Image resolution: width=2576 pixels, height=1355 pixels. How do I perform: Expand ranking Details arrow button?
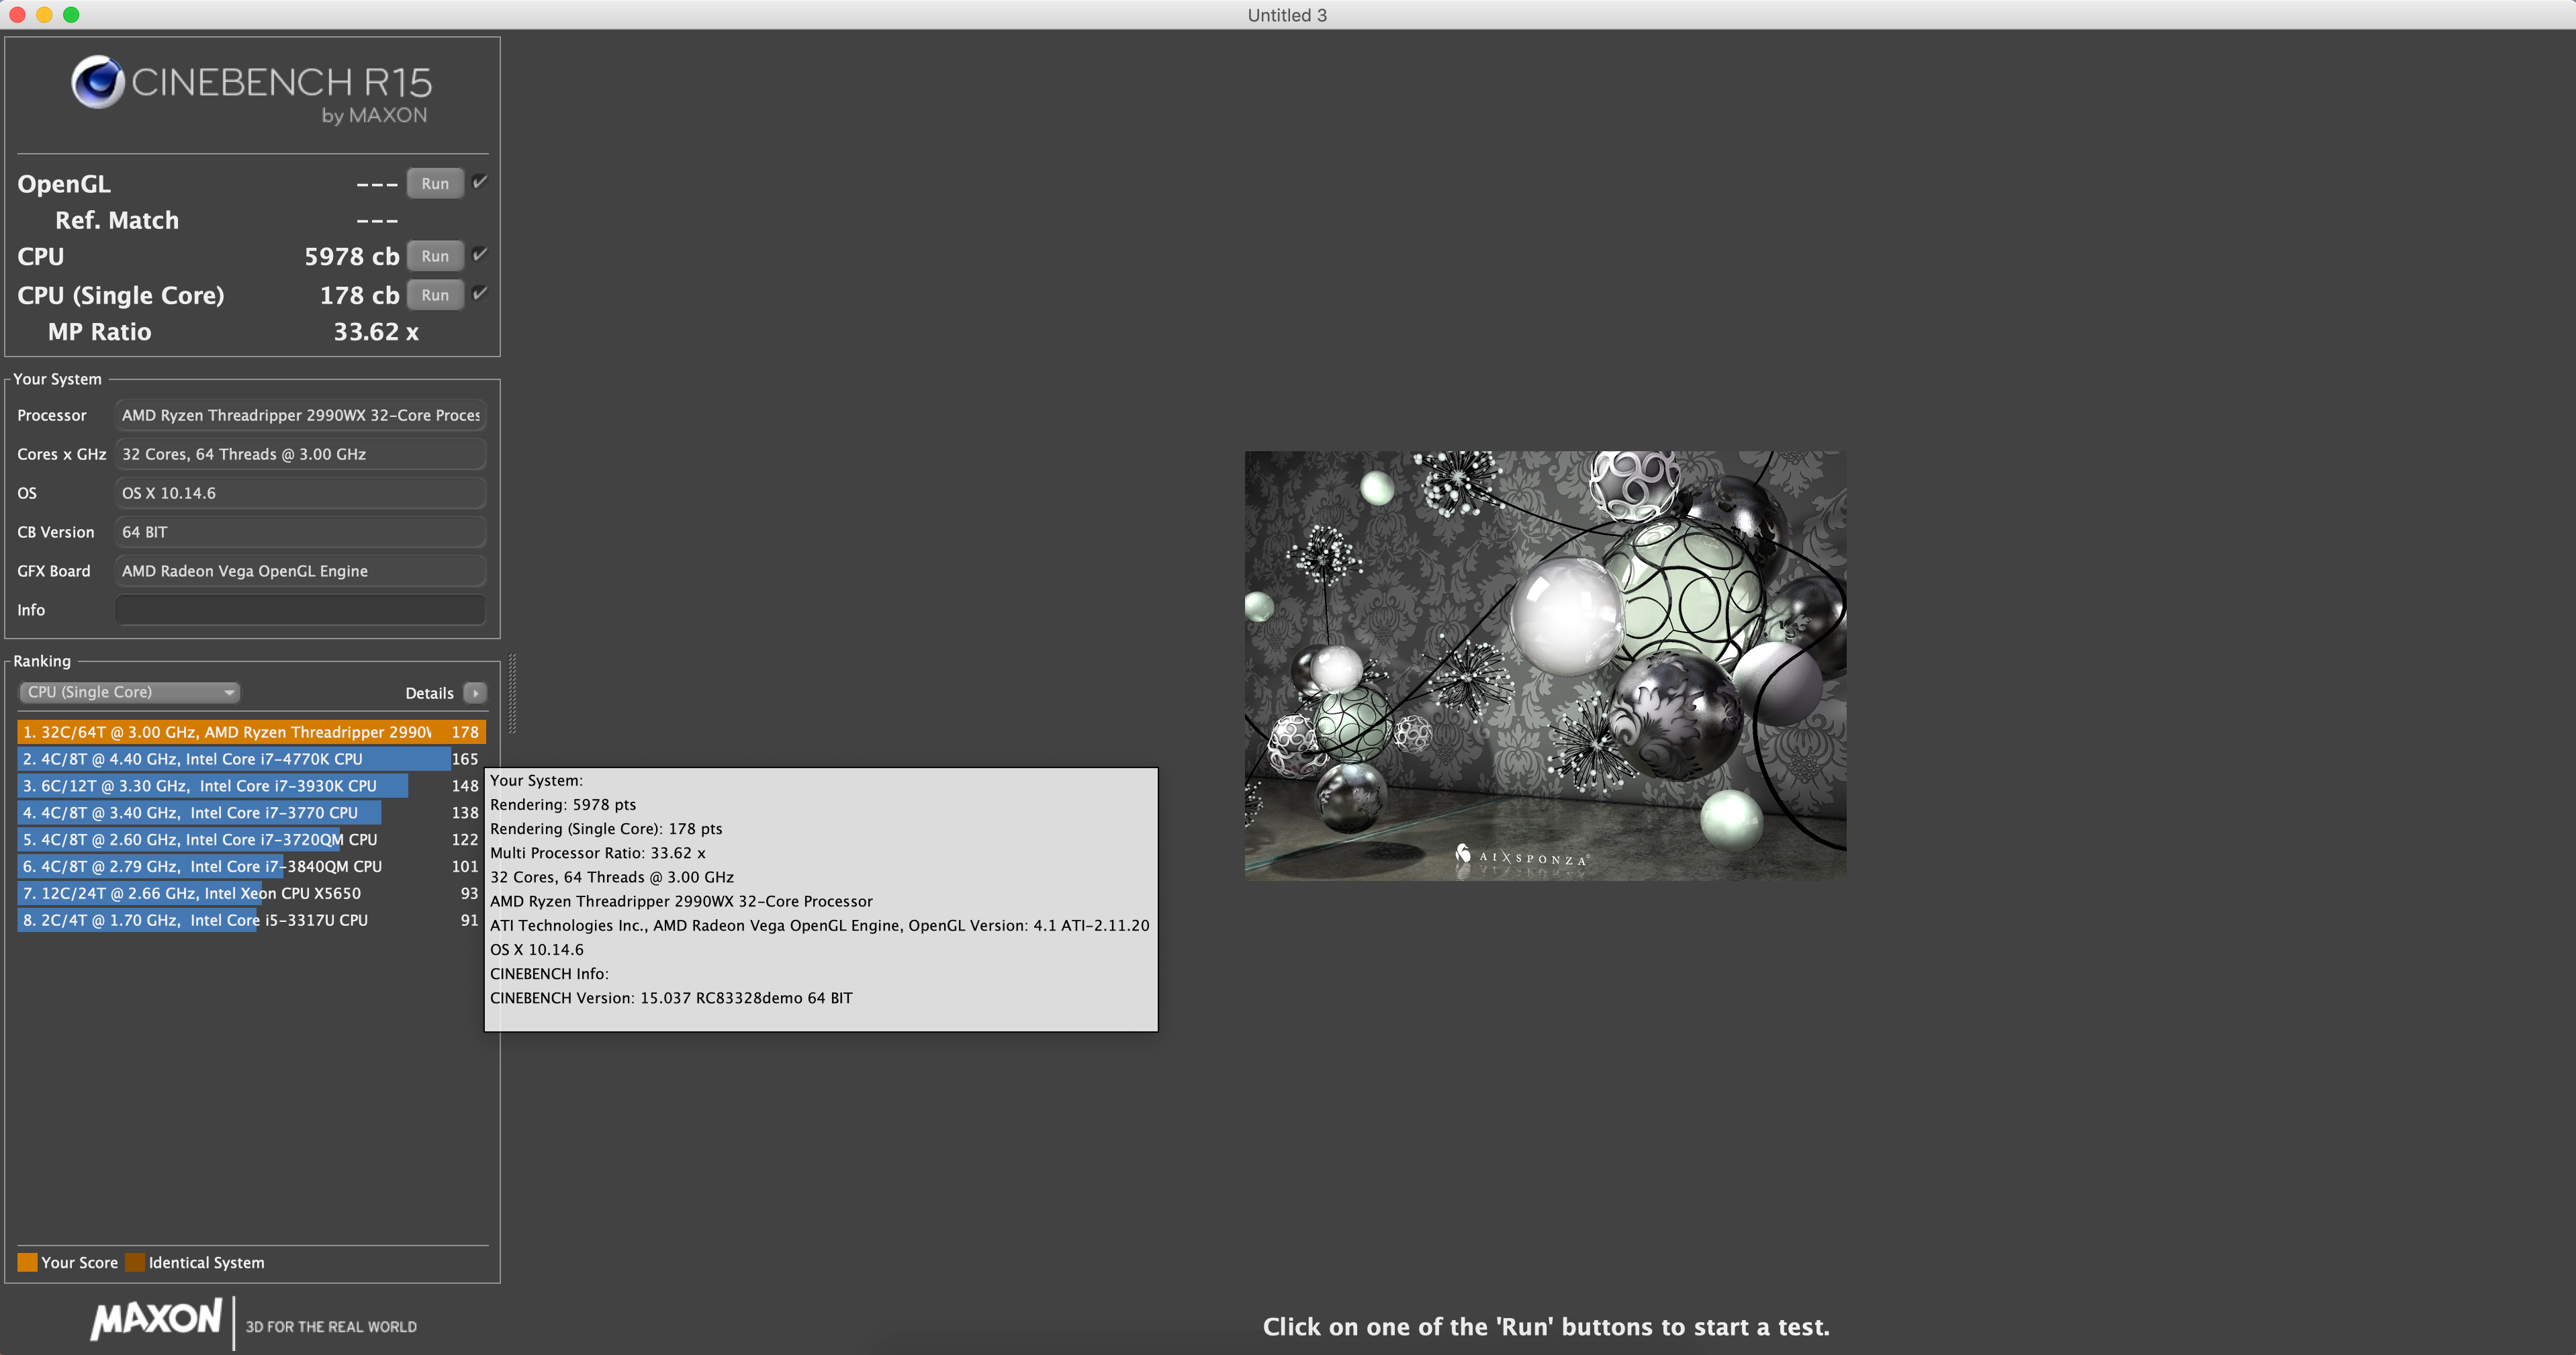point(475,693)
